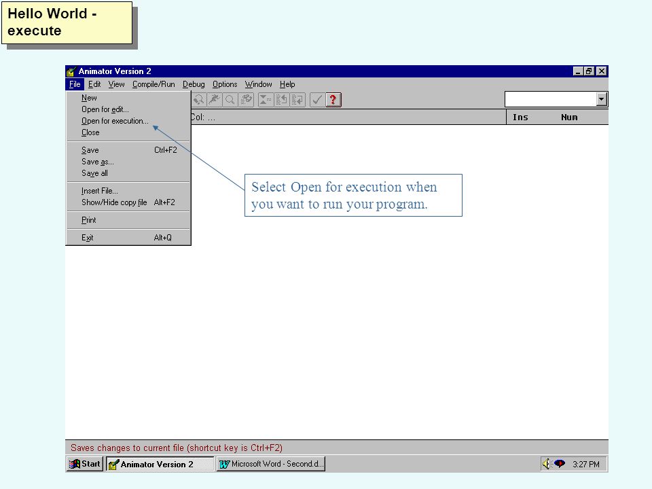
Task: Click the Num status indicator
Action: tap(569, 117)
